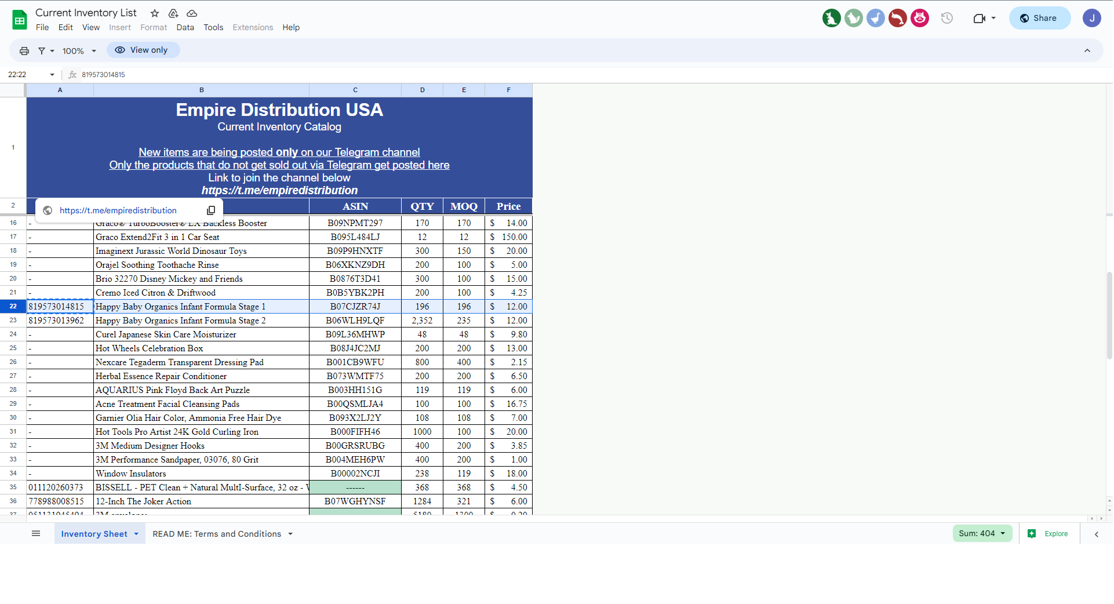This screenshot has height=604, width=1114.
Task: Select column C header
Action: click(x=355, y=90)
